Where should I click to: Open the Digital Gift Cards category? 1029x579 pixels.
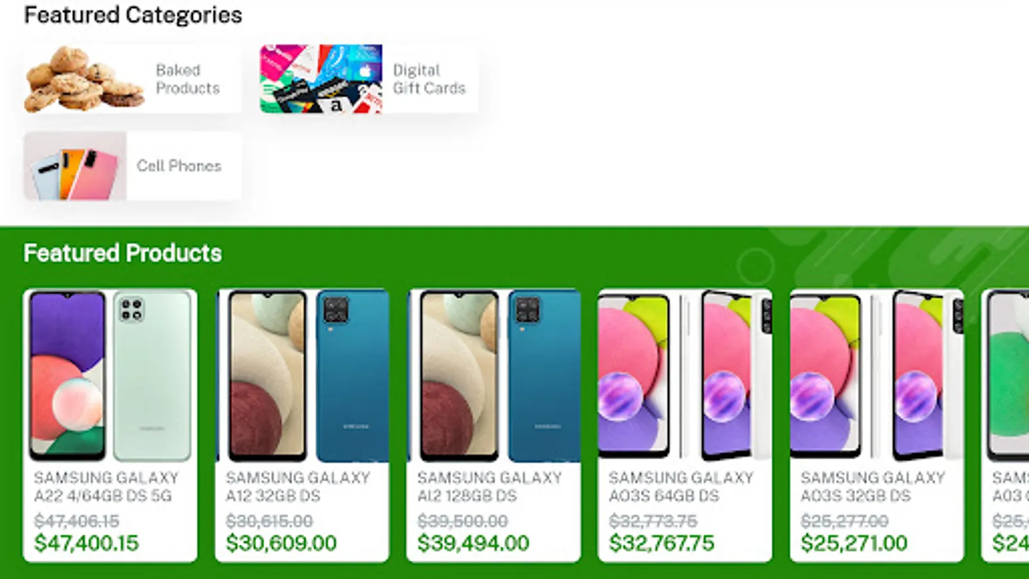pyautogui.click(x=369, y=78)
